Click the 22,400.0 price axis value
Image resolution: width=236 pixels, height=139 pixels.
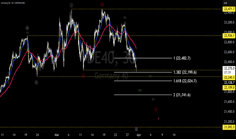229,62
